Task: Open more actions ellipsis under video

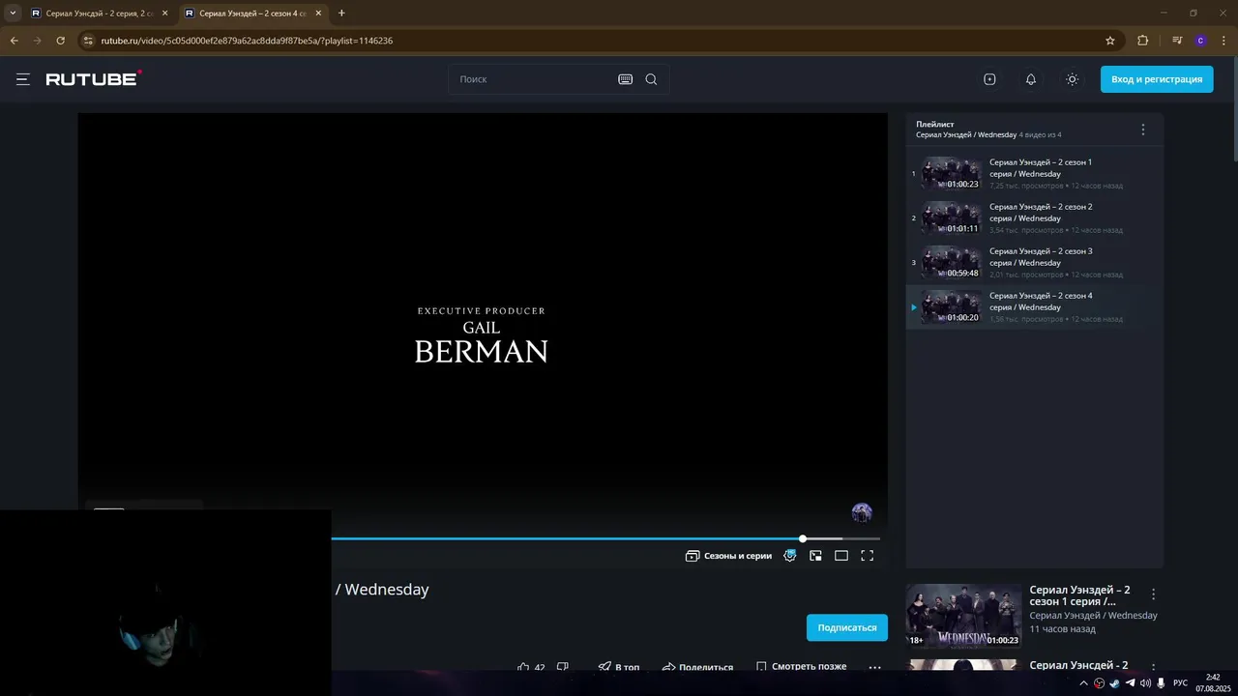Action: coord(874,667)
